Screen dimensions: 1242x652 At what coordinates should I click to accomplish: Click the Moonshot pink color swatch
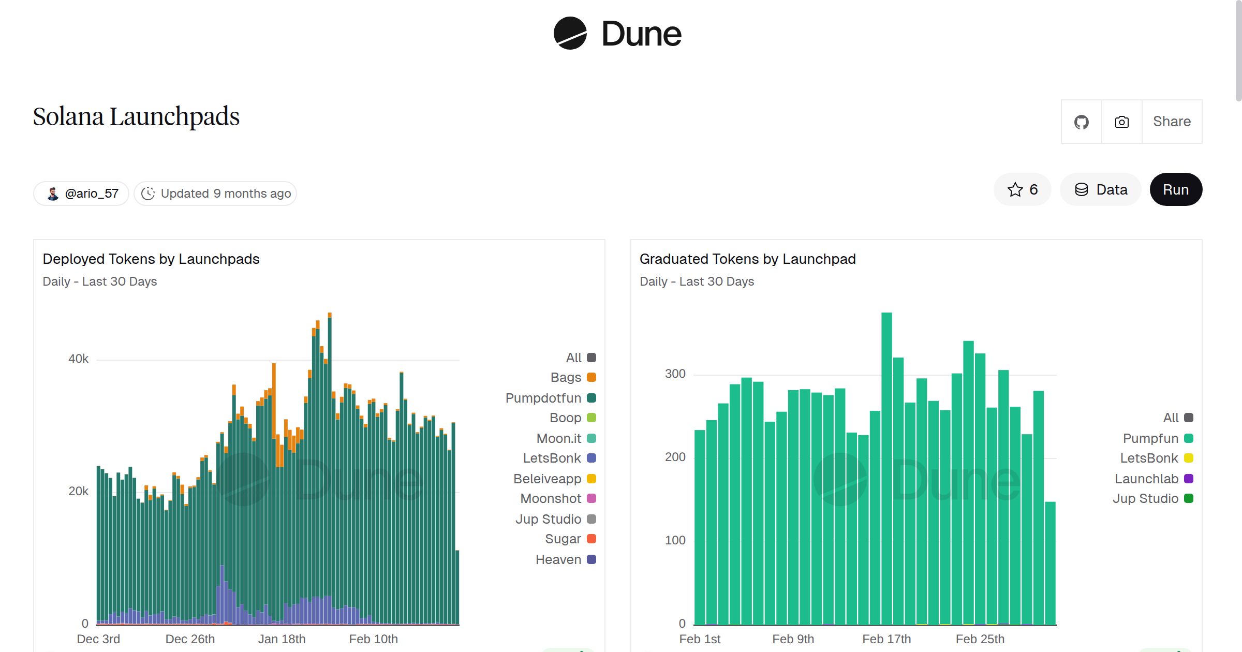[x=592, y=498]
